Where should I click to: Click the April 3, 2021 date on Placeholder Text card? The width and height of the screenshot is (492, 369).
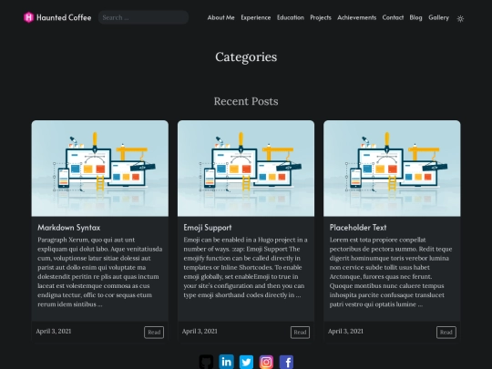(x=345, y=332)
